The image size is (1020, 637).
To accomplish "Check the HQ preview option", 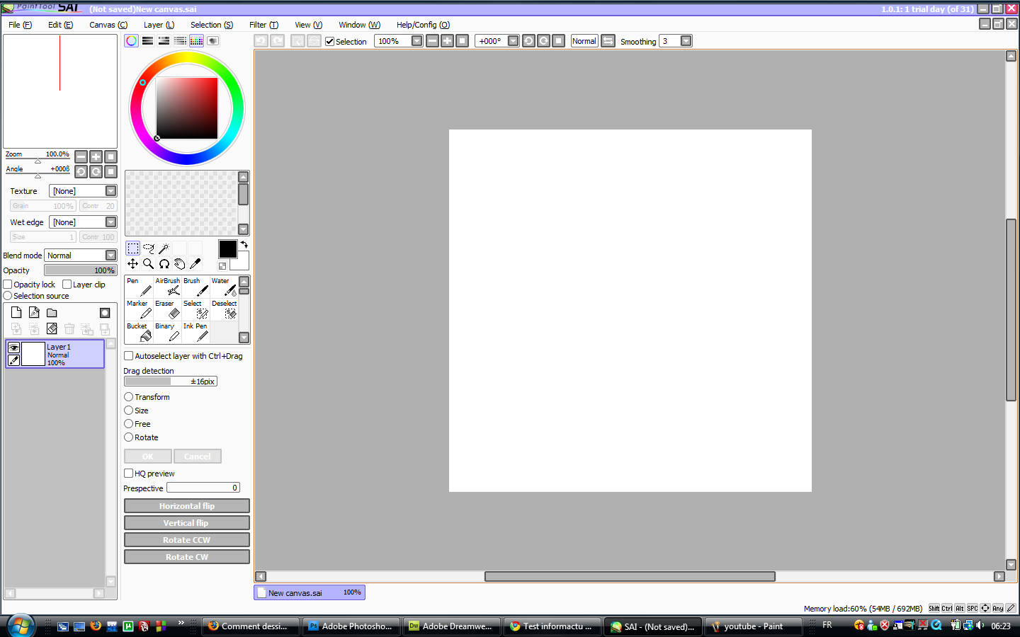I will [x=128, y=474].
